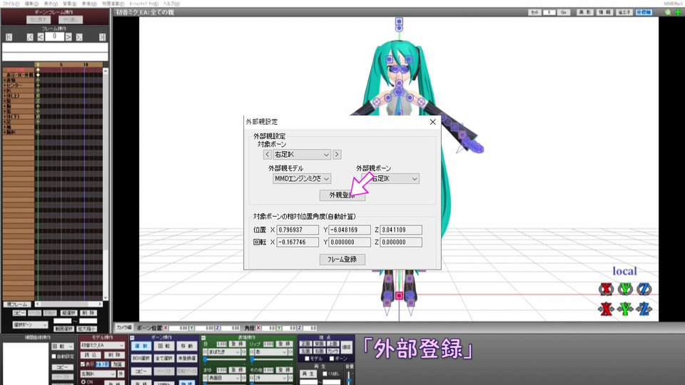The width and height of the screenshot is (685, 385).
Task: Open the 左腕IK dropdown
Action: (98, 374)
